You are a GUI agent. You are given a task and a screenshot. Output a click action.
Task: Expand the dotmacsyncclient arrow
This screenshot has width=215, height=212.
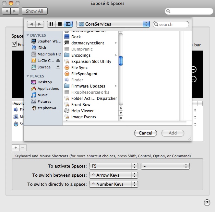tap(116, 43)
